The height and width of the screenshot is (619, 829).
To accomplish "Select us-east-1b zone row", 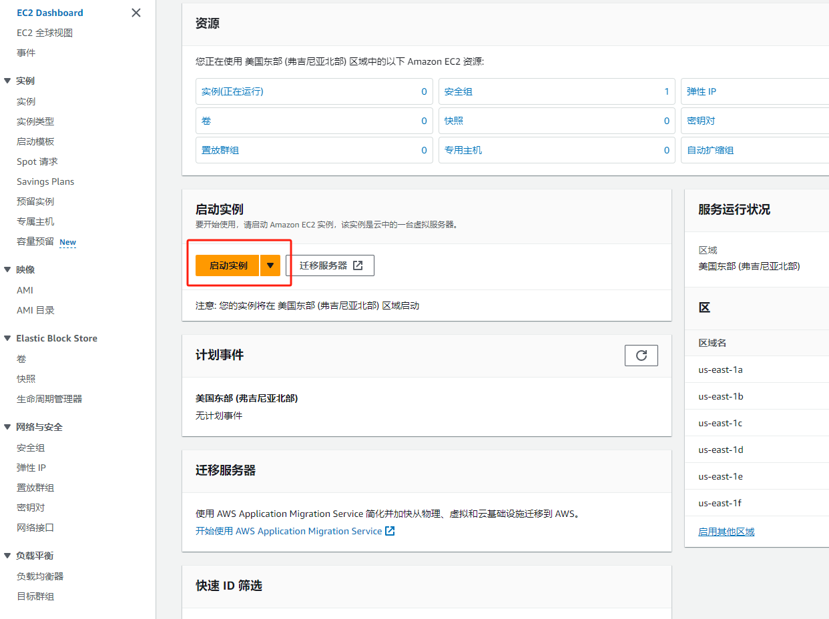I will [x=757, y=396].
